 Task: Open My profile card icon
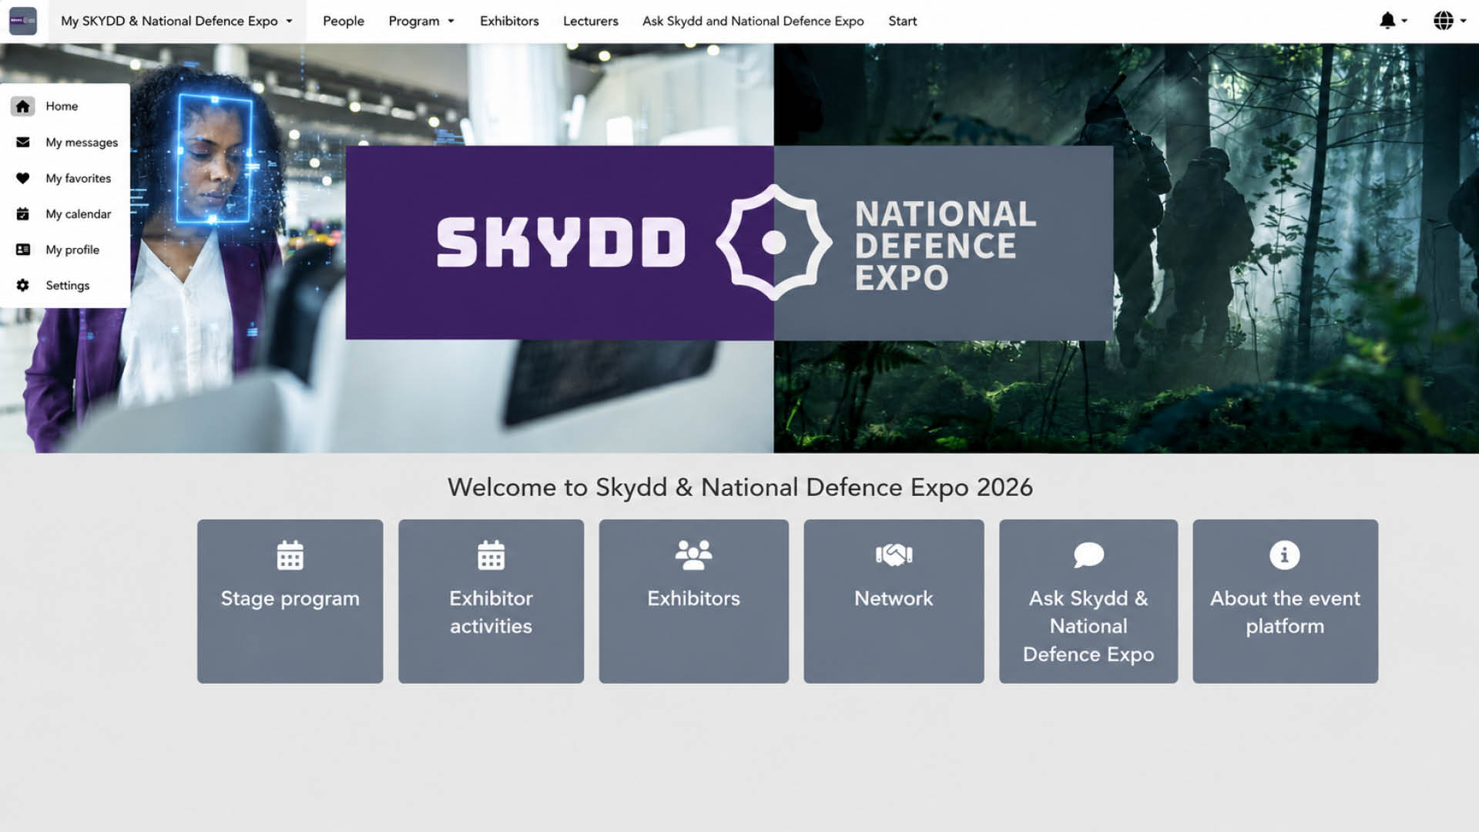pos(22,250)
